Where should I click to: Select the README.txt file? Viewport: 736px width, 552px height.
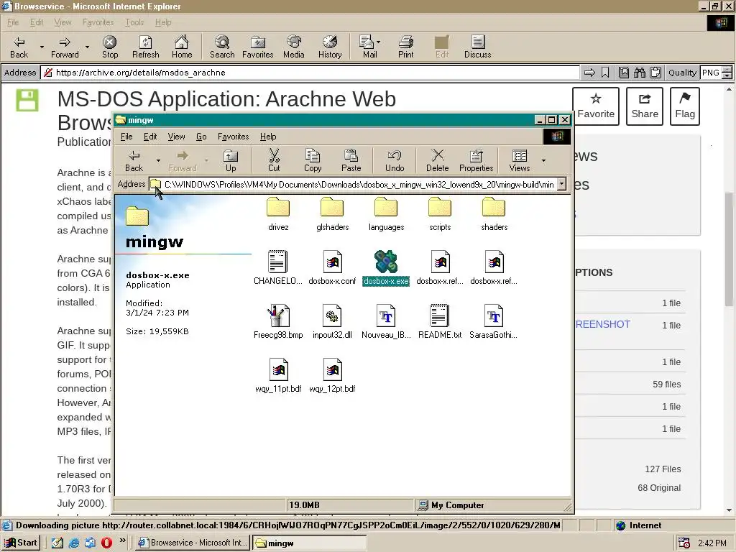click(440, 322)
